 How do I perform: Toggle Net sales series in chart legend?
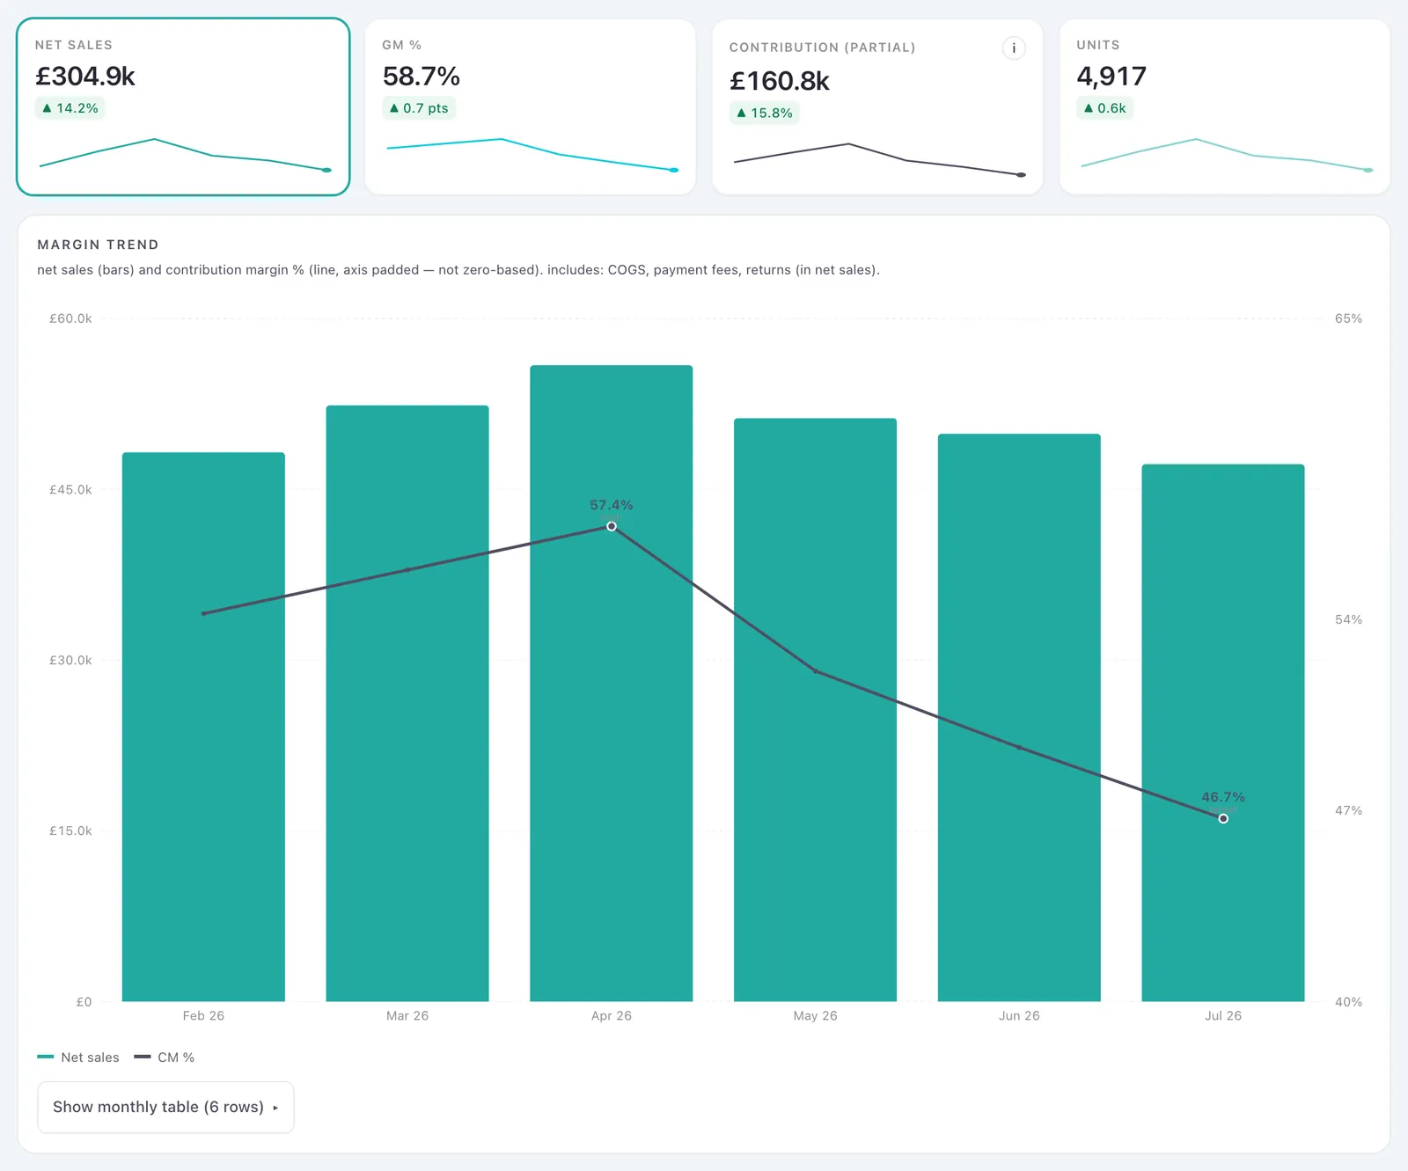[78, 1058]
